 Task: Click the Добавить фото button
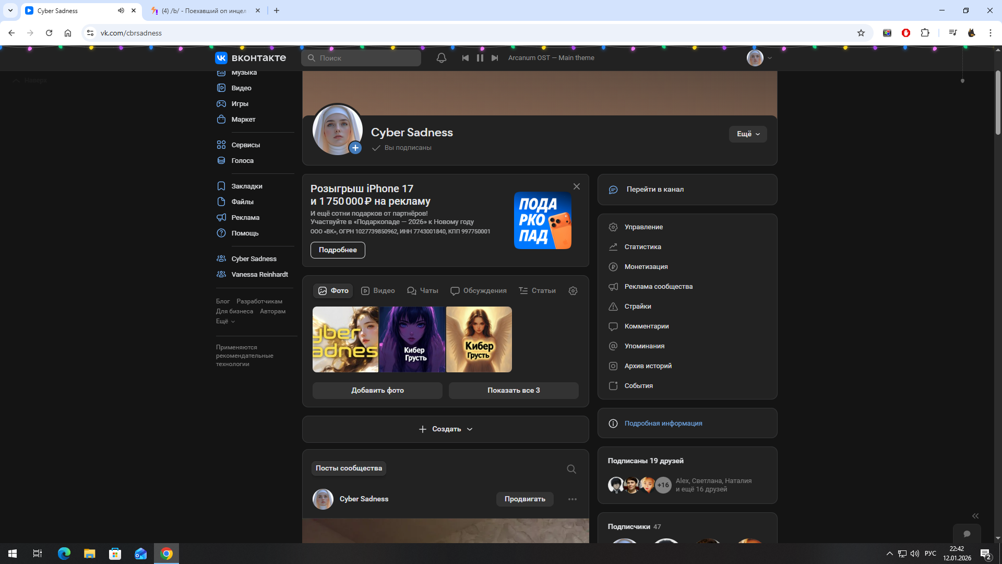tap(377, 391)
